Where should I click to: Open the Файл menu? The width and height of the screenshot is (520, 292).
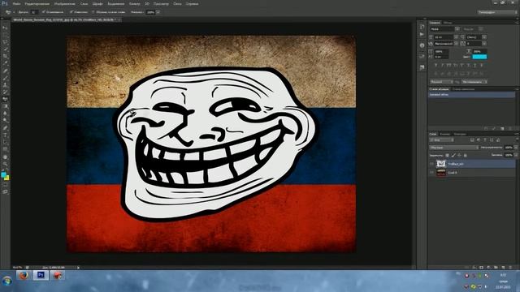click(x=16, y=3)
